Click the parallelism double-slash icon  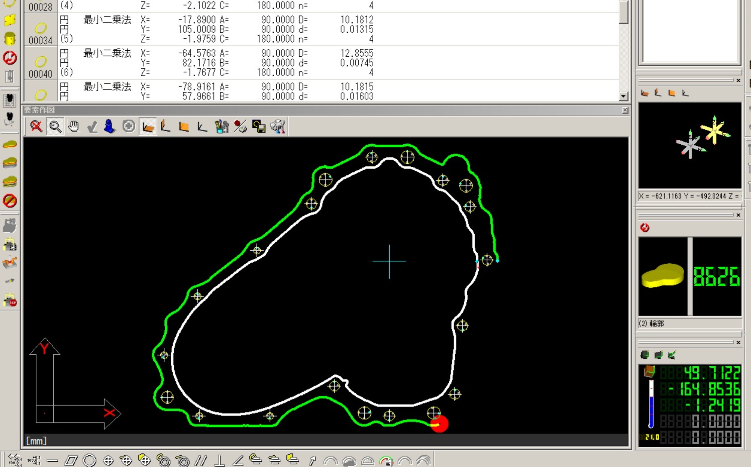point(201,460)
